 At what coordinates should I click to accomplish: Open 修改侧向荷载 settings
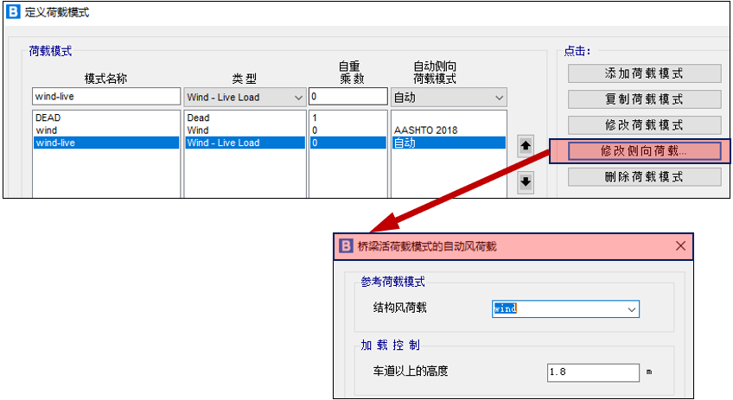[644, 151]
